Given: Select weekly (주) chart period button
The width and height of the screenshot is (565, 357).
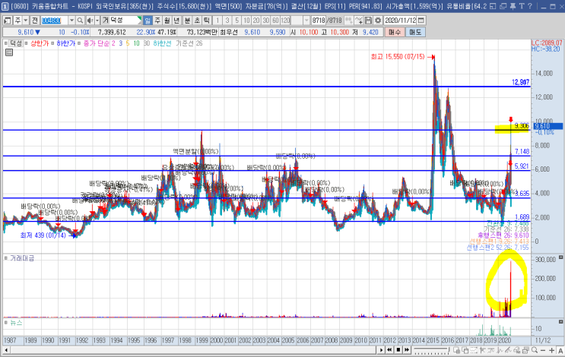Looking at the screenshot, I should (x=157, y=21).
